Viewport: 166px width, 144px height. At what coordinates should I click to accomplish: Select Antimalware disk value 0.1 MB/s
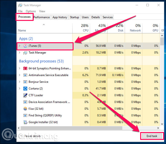pyautogui.click(x=118, y=75)
